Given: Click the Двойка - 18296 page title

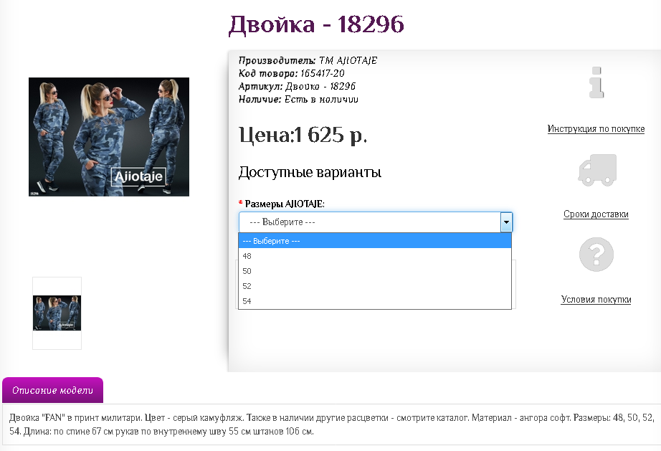Looking at the screenshot, I should pyautogui.click(x=316, y=24).
